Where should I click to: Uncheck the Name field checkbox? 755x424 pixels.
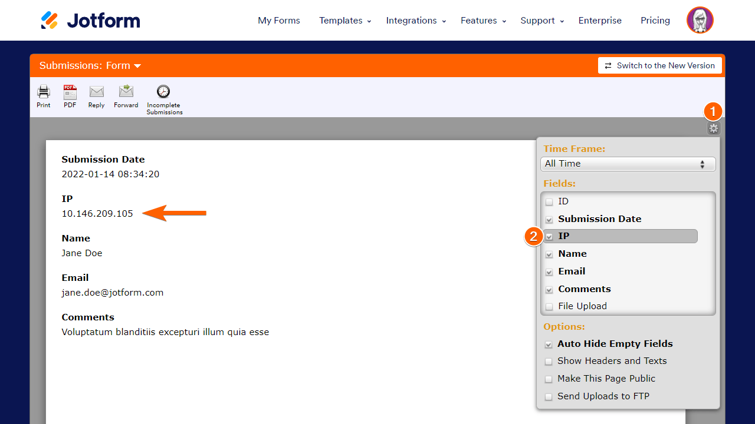point(549,254)
